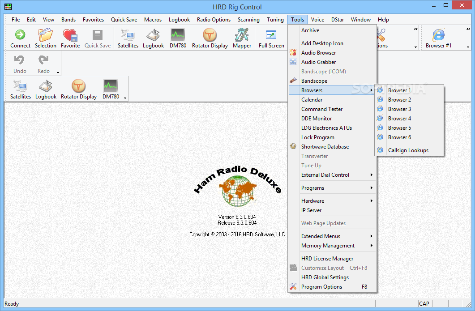475x311 pixels.
Task: Open the DStar menu
Action: click(338, 20)
